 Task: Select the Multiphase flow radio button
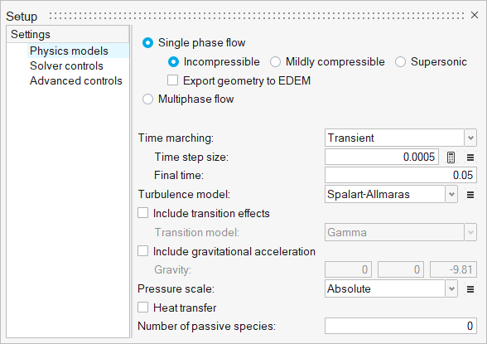click(x=147, y=99)
